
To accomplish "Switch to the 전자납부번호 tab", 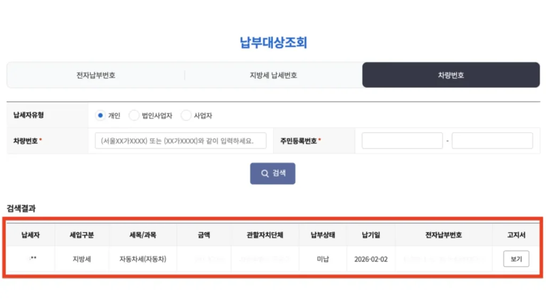I will (95, 75).
